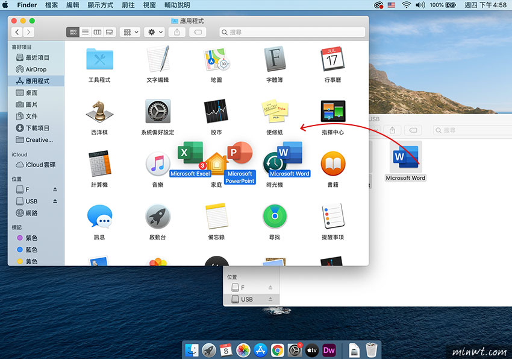Open the 書籍 Books app
The width and height of the screenshot is (512, 359).
pos(332,164)
